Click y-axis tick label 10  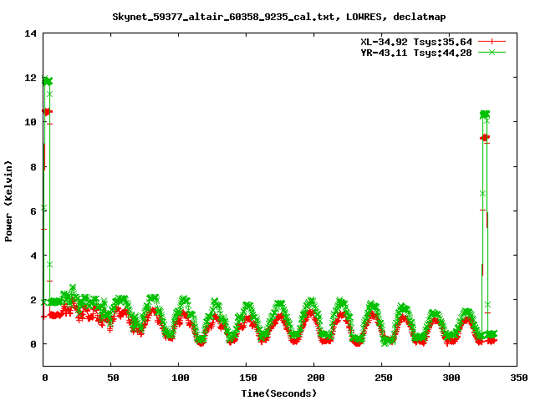click(x=30, y=122)
